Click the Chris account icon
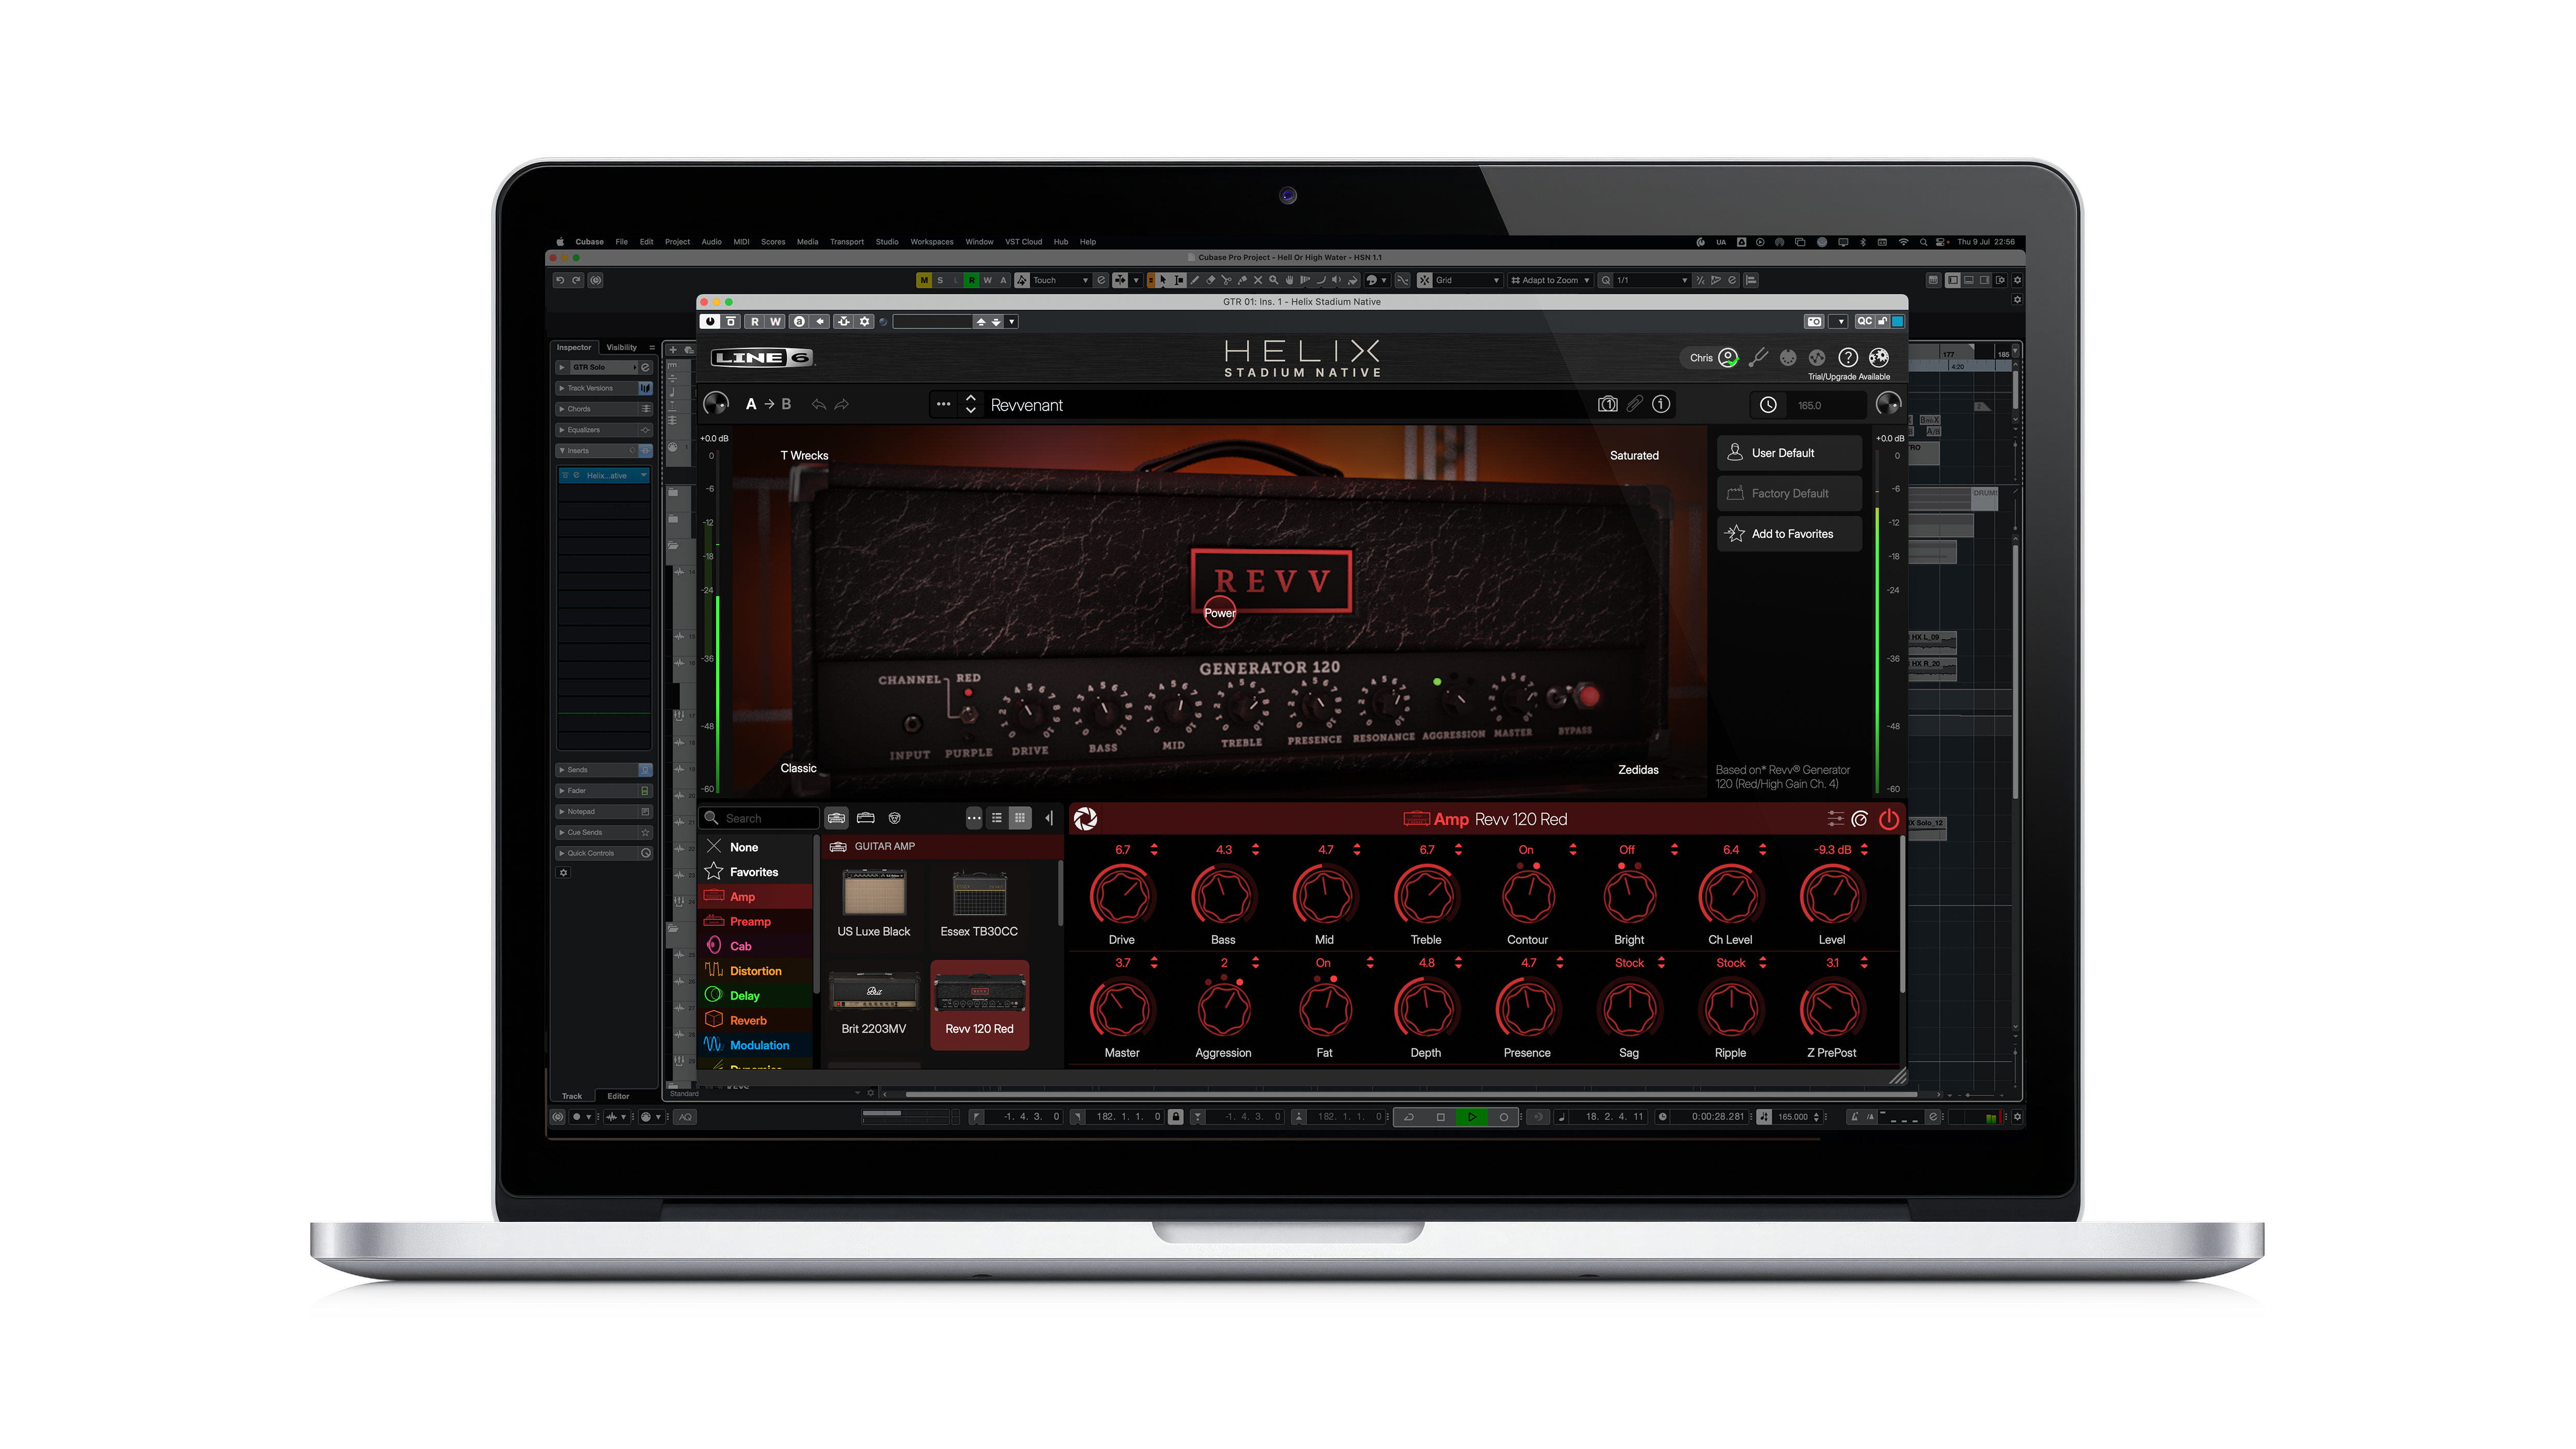The width and height of the screenshot is (2576, 1449). tap(1728, 357)
